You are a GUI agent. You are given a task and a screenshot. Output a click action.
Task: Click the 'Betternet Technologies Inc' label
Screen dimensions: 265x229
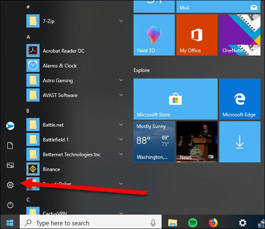(x=72, y=155)
